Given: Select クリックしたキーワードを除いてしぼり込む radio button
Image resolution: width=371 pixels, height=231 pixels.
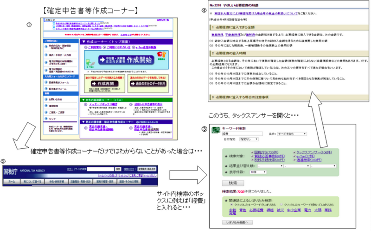Looking at the screenshot, I should (x=281, y=205).
